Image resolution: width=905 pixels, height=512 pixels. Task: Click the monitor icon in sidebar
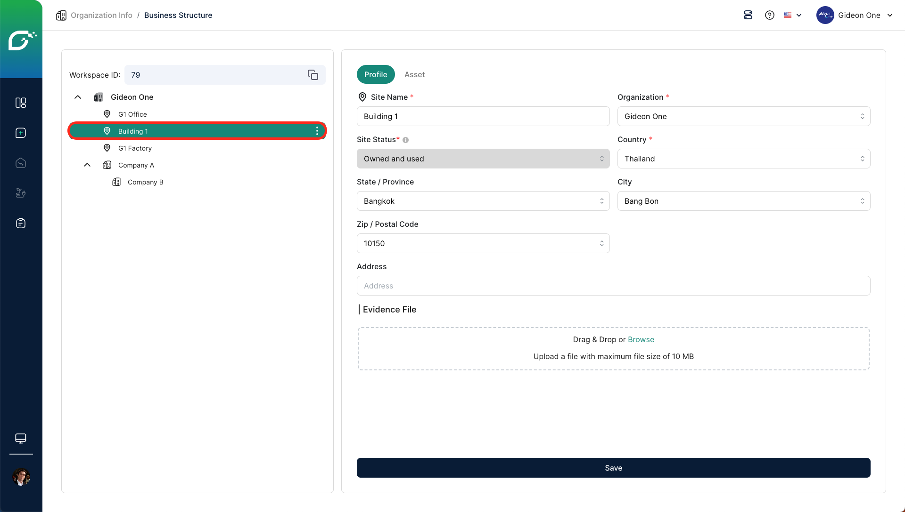pyautogui.click(x=21, y=438)
